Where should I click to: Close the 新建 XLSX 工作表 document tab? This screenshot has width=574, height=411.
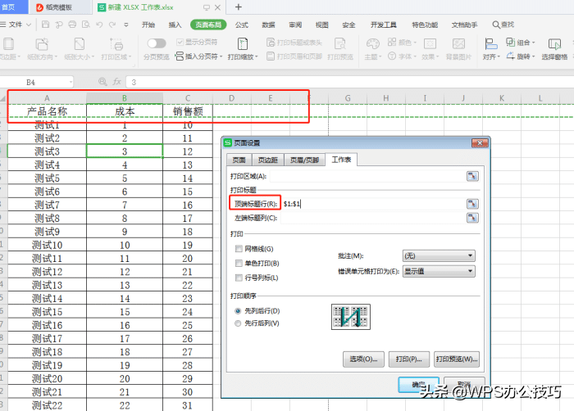pos(217,7)
